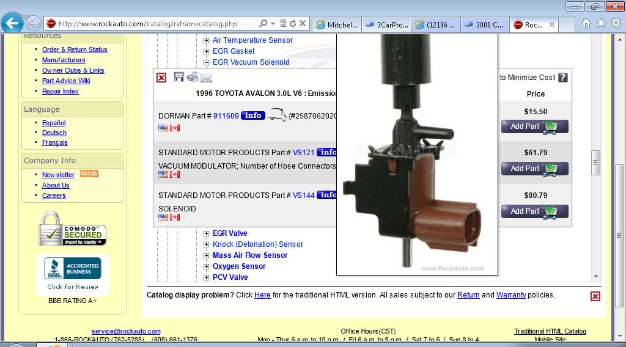The image size is (626, 347).
Task: Expand the Mass Air Flow Sensor node
Action: pyautogui.click(x=207, y=255)
